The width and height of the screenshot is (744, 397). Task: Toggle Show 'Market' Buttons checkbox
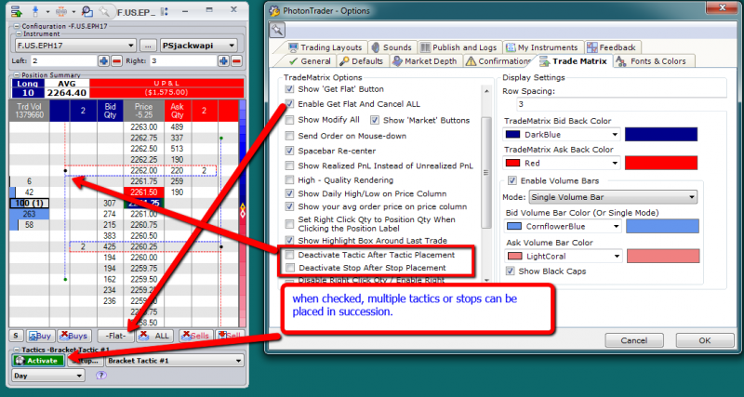point(375,120)
